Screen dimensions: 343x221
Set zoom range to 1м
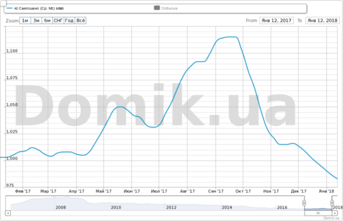tap(25, 21)
